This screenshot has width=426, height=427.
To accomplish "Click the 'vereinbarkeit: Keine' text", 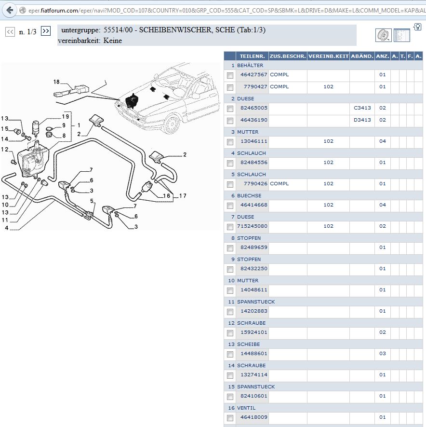I will [90, 41].
